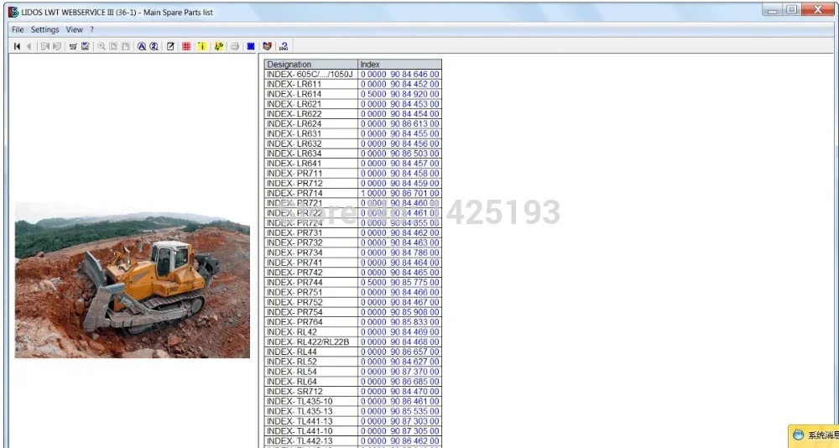Click the bulldozer photo thumbnail

click(x=133, y=280)
